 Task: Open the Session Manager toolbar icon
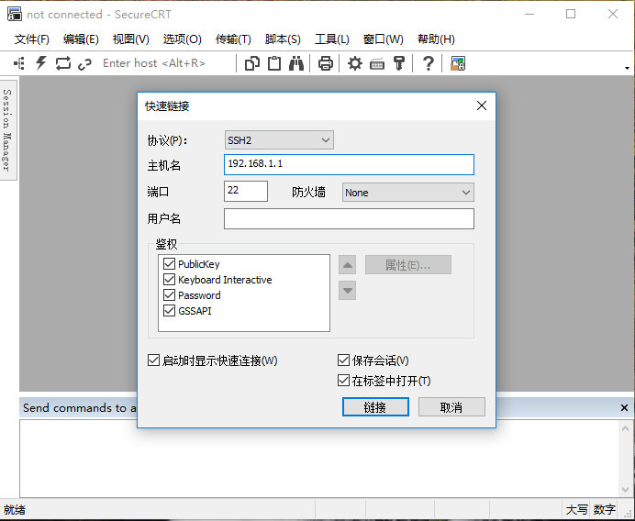coord(19,63)
